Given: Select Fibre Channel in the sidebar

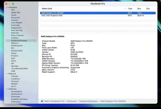Looking at the screenshot, I should click(17, 35).
